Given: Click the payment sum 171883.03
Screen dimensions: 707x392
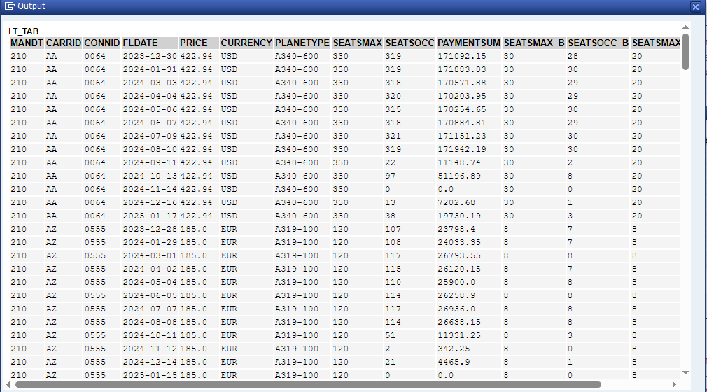Looking at the screenshot, I should pos(462,69).
